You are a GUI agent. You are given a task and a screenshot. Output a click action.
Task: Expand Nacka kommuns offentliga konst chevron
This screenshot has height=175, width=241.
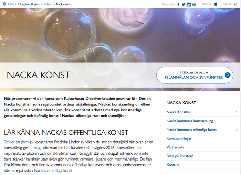pos(237,130)
